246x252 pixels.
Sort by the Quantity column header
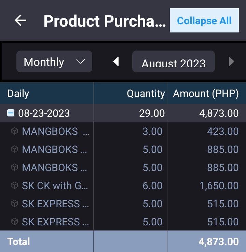tap(146, 94)
